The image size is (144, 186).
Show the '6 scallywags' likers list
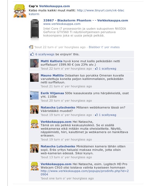(45, 54)
